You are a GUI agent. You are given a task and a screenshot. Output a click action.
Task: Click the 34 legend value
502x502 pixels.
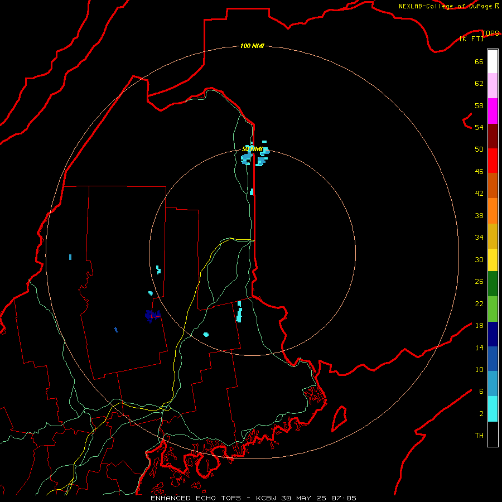tap(479, 237)
